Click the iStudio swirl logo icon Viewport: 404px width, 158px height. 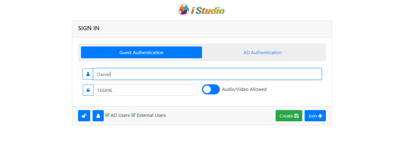(x=184, y=9)
